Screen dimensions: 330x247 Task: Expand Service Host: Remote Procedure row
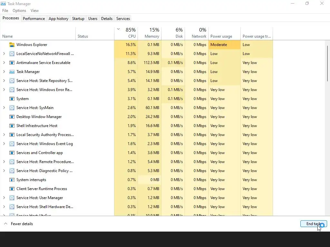4,162
